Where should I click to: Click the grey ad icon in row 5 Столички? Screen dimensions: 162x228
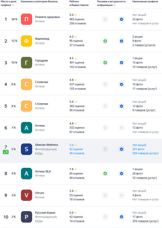[x=105, y=106]
